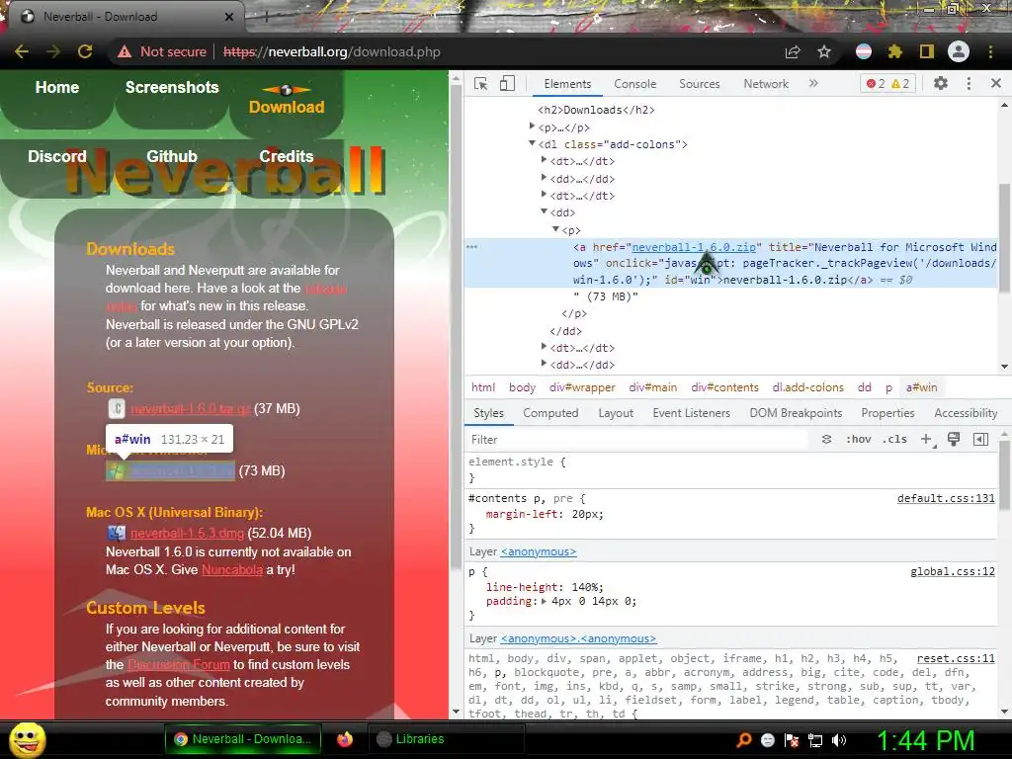Add new style rule plus icon
This screenshot has height=759, width=1012.
pyautogui.click(x=926, y=440)
